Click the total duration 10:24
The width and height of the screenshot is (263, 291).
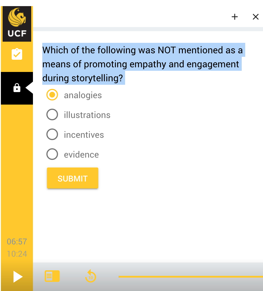(x=17, y=254)
